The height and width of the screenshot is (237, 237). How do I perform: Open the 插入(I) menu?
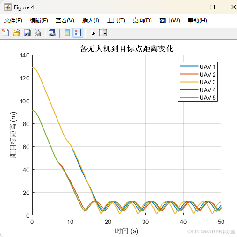tap(91, 21)
